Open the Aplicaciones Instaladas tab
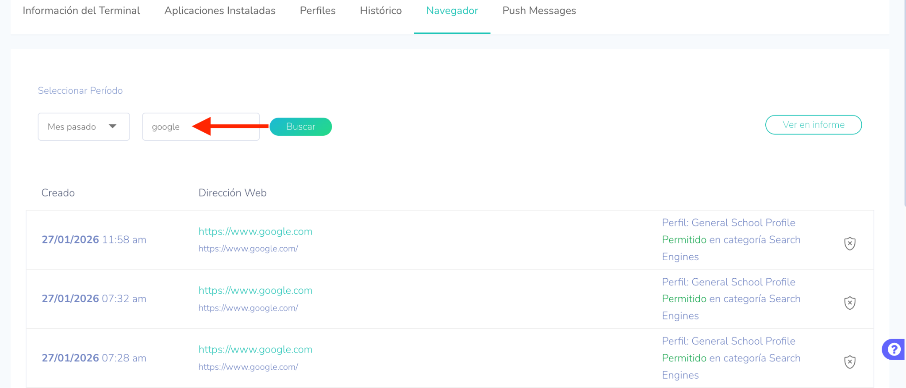The image size is (906, 388). 220,11
